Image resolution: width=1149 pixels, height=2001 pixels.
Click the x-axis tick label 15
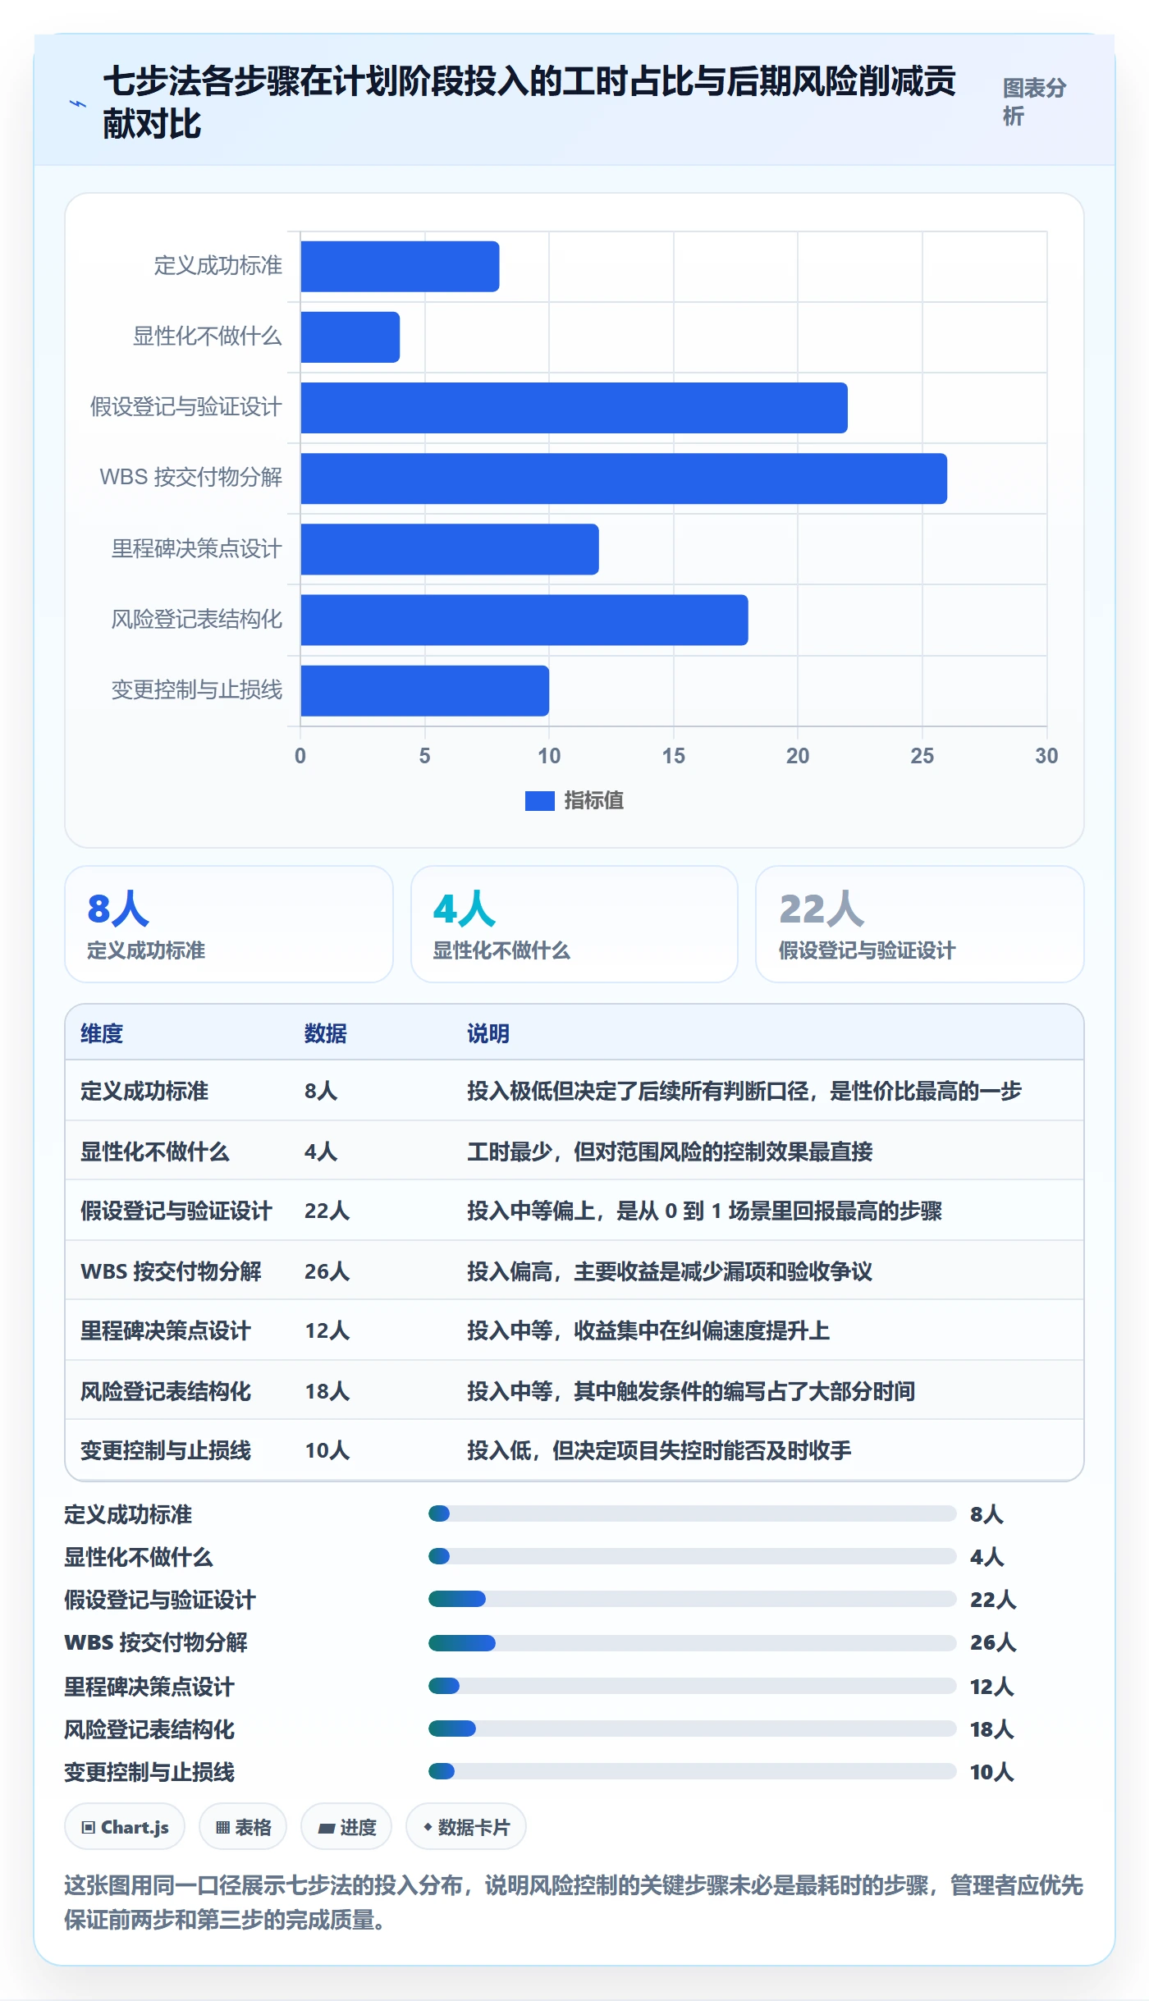tap(674, 756)
